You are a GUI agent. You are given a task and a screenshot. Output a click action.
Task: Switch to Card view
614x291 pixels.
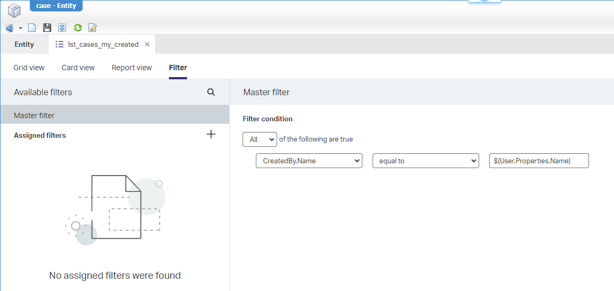pos(78,68)
